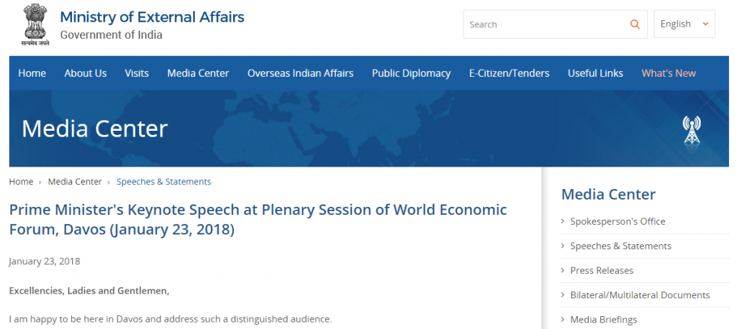Click the broadcast tower icon in banner
Image resolution: width=737 pixels, height=329 pixels.
tap(692, 133)
